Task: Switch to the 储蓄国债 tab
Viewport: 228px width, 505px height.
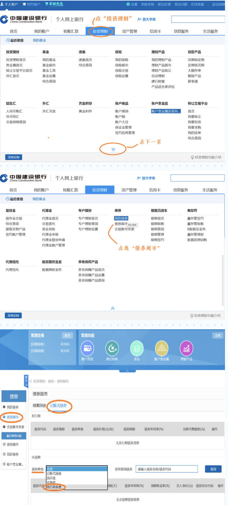Action: (x=39, y=406)
